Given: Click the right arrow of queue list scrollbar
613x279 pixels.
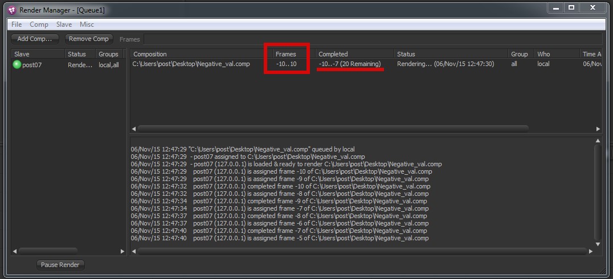Looking at the screenshot, I should point(598,129).
